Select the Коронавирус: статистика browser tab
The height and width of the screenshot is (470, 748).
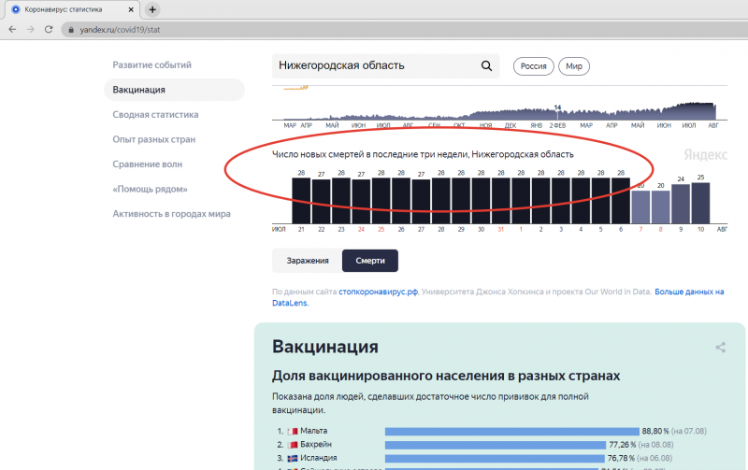72,9
